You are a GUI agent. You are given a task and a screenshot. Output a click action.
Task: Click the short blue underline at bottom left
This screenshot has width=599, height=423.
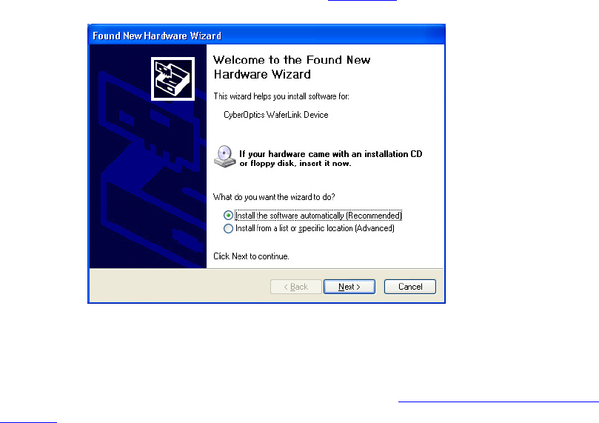point(28,422)
